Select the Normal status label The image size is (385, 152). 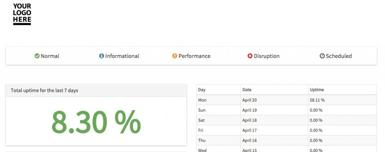(50, 56)
